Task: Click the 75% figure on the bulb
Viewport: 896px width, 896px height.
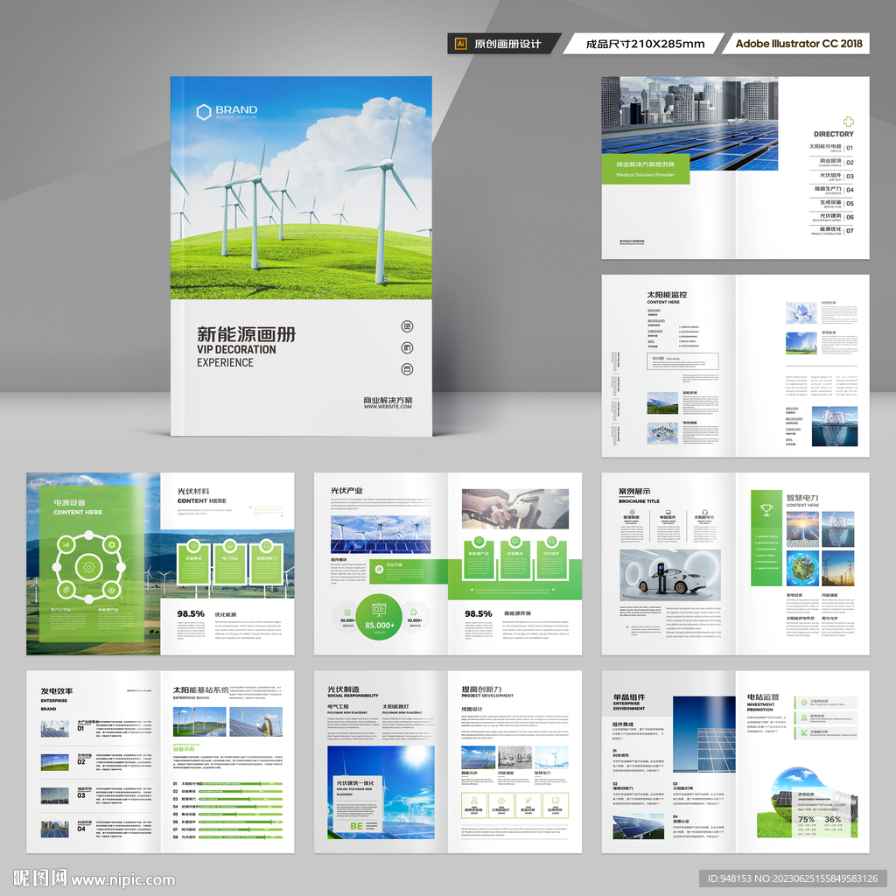Action: [806, 819]
